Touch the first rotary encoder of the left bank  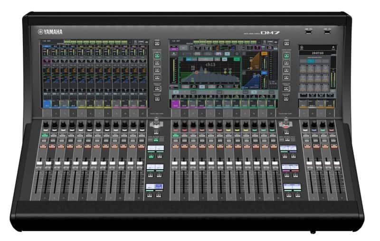[x=46, y=125]
